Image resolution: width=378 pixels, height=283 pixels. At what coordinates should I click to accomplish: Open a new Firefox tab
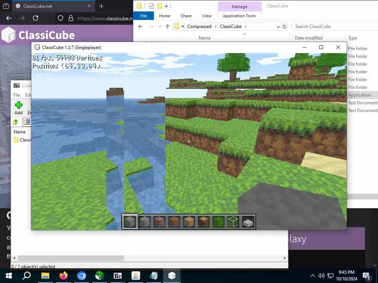[x=101, y=6]
